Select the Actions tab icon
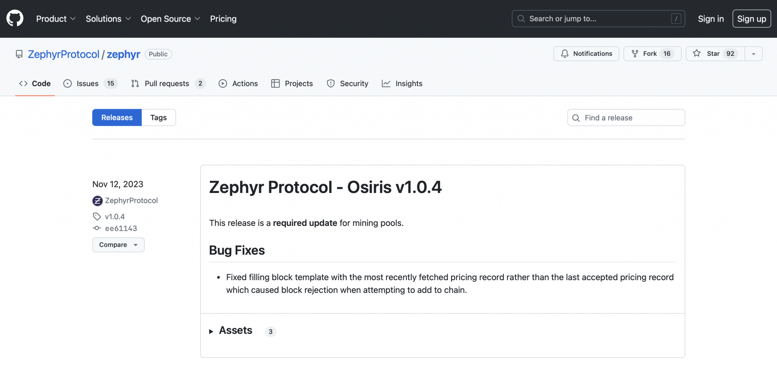777x370 pixels. coord(223,83)
